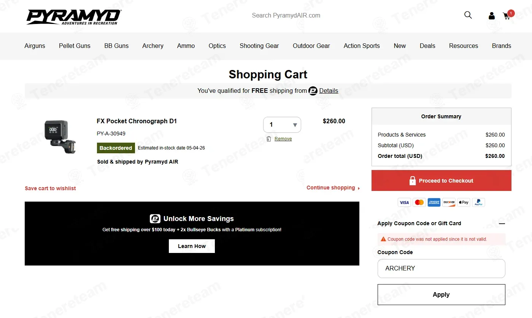Click the search magnifier icon
Image resolution: width=532 pixels, height=318 pixels.
[x=468, y=15]
